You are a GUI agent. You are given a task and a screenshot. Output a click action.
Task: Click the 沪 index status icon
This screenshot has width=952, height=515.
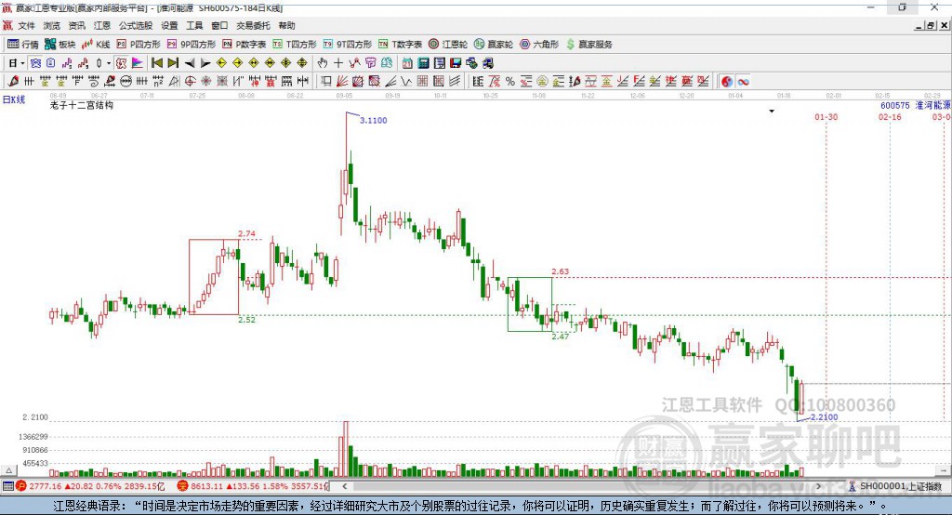(x=21, y=486)
